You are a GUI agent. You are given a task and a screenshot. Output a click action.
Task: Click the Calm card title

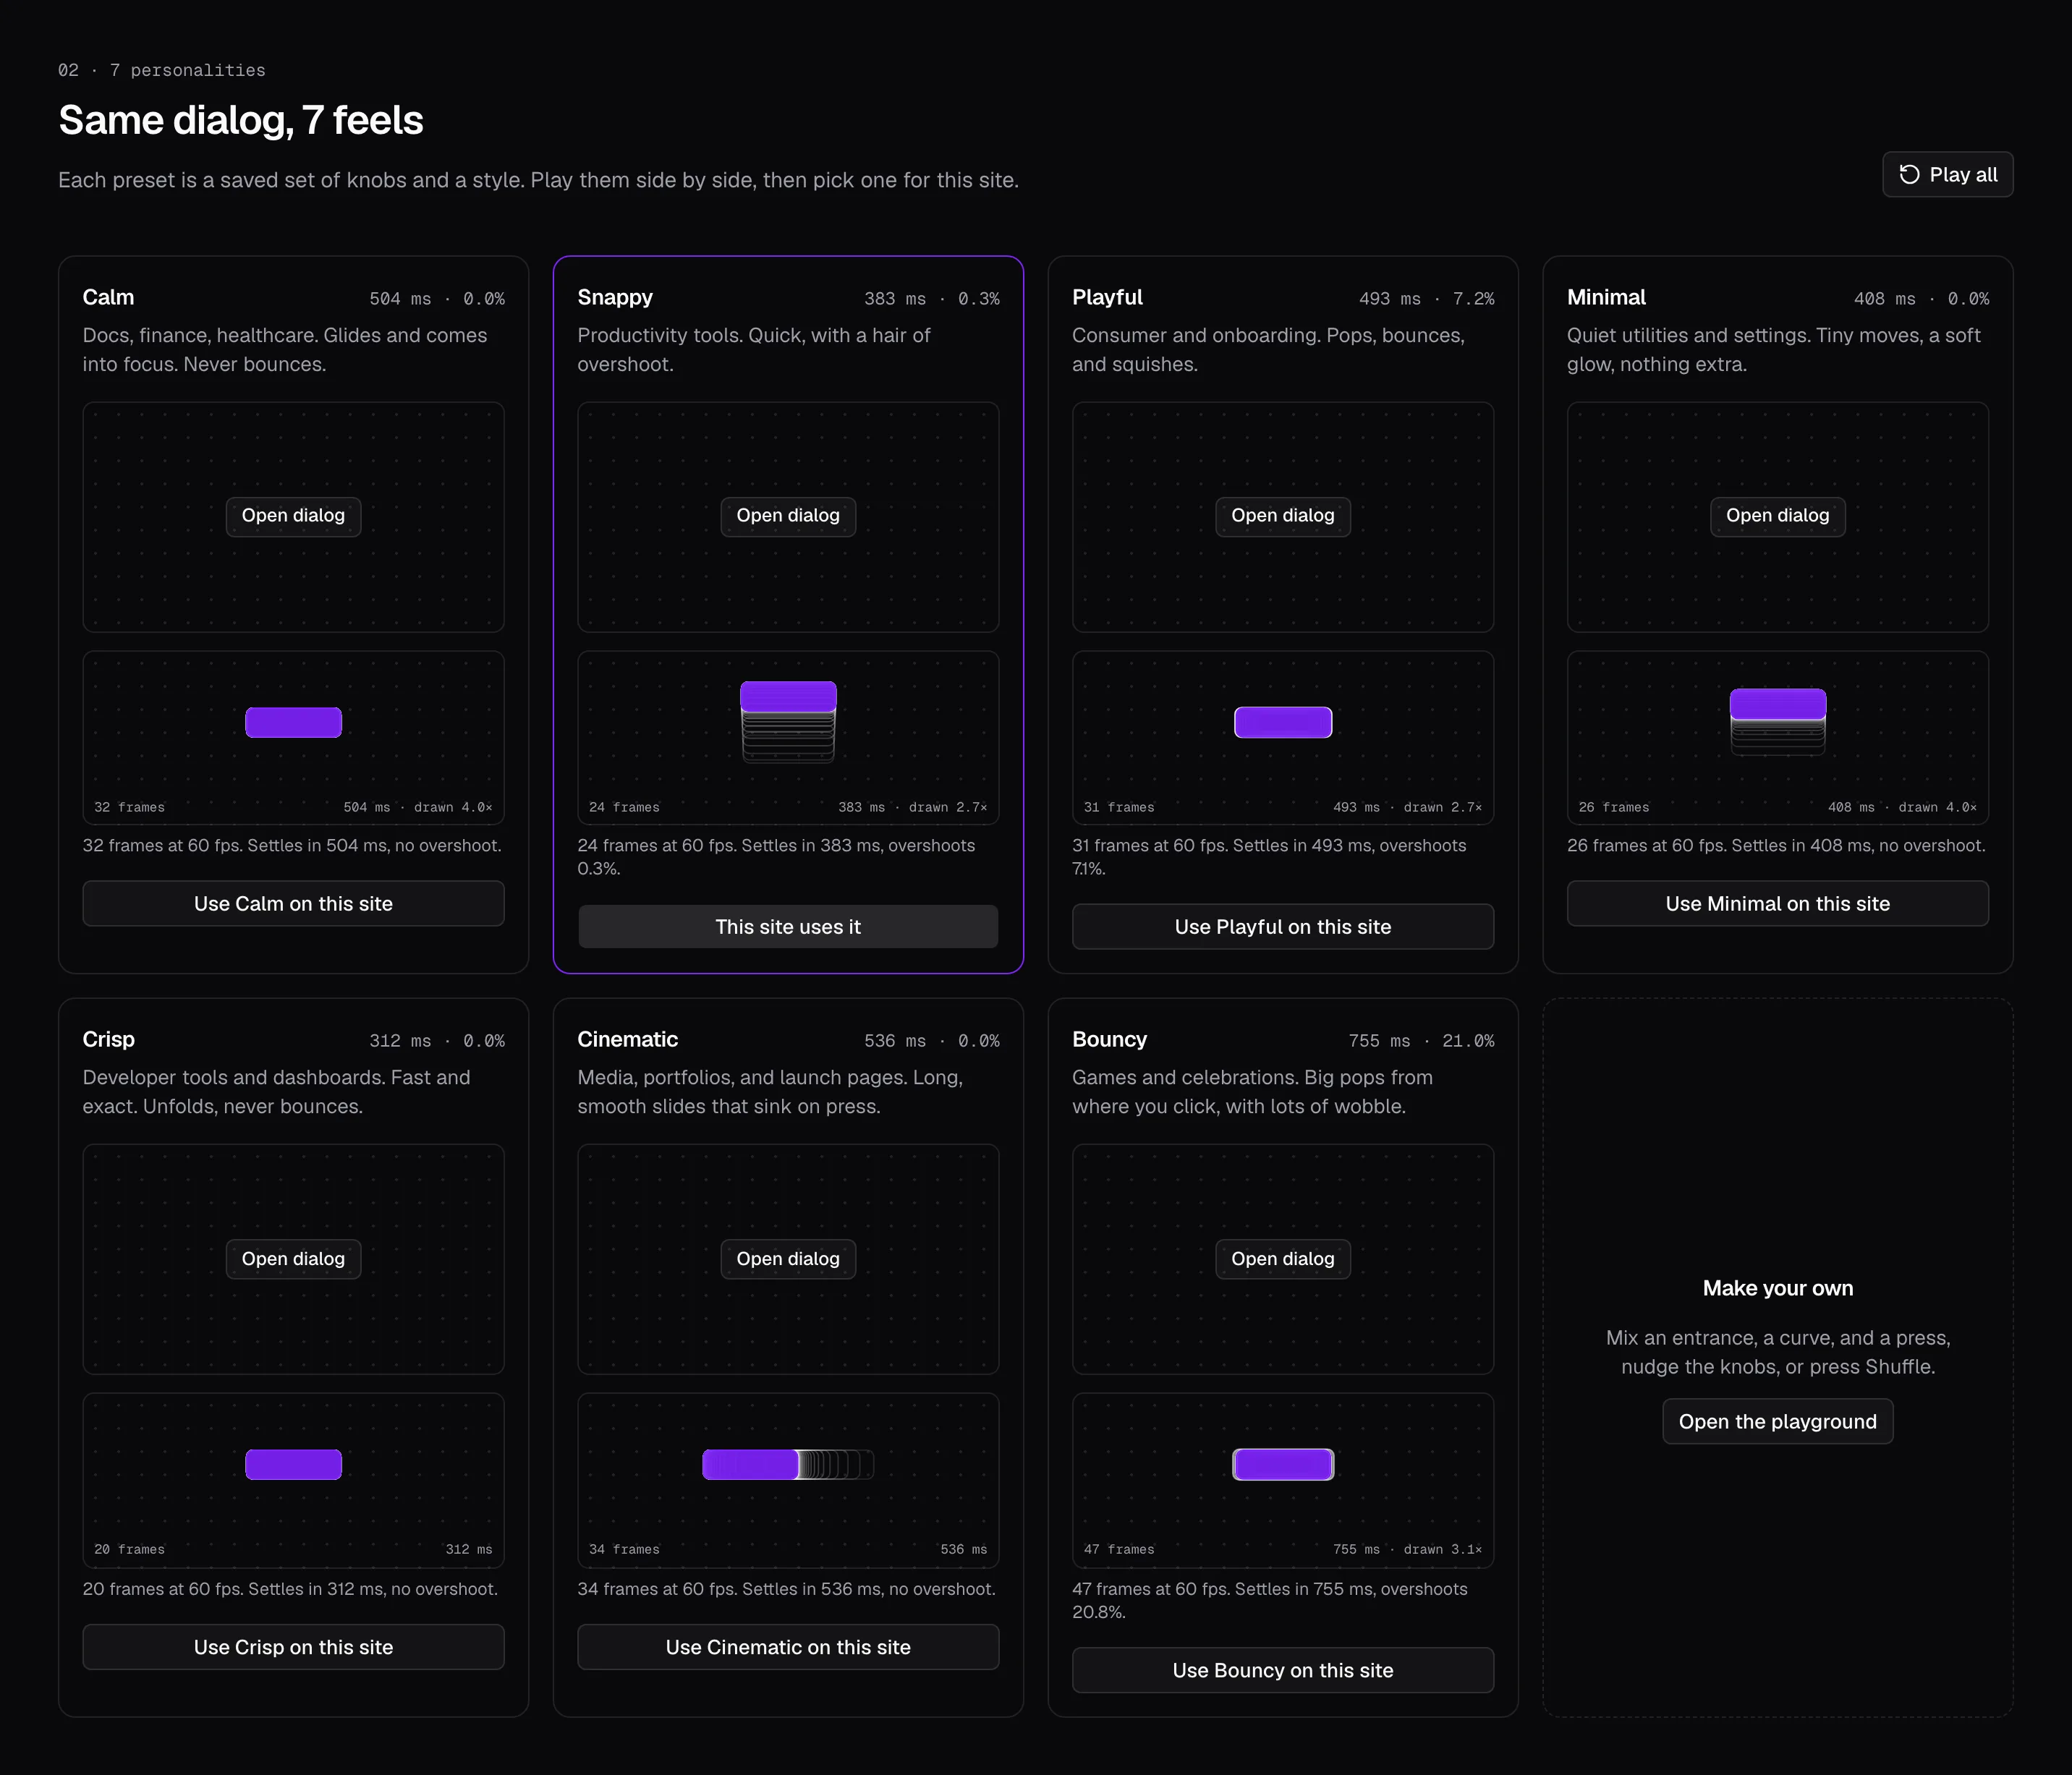(108, 297)
